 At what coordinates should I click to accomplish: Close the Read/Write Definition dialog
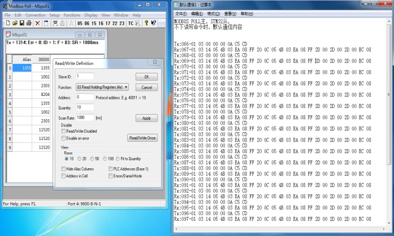(x=155, y=62)
